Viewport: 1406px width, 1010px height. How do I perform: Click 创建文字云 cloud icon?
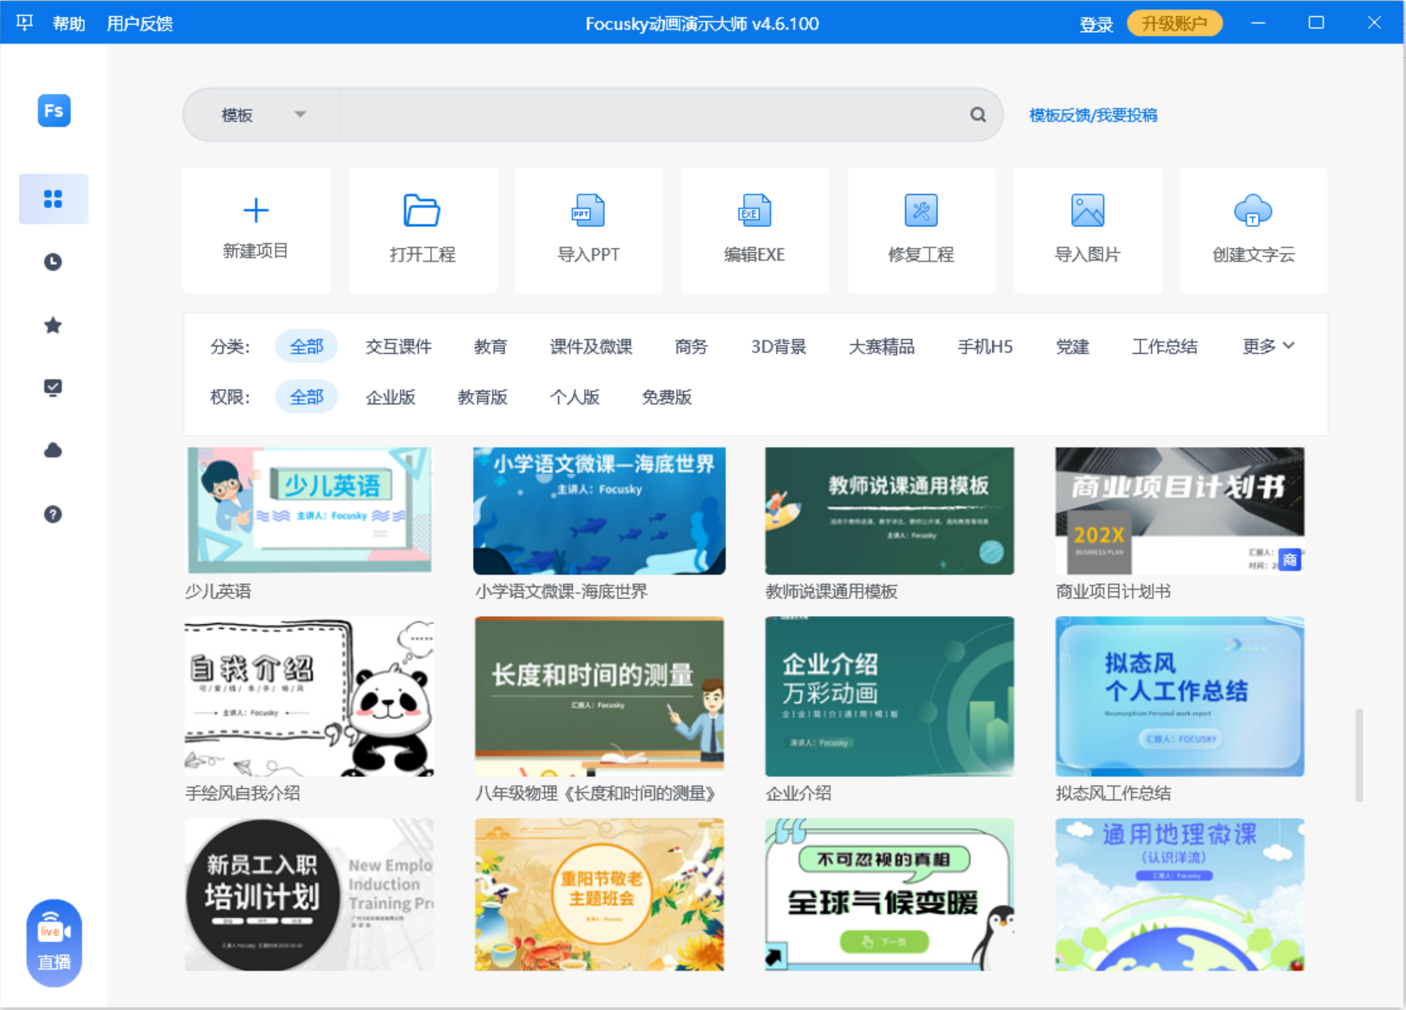coord(1253,210)
